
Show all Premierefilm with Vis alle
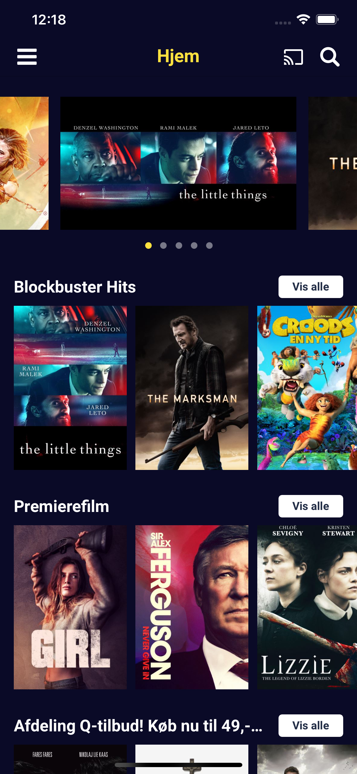(310, 506)
